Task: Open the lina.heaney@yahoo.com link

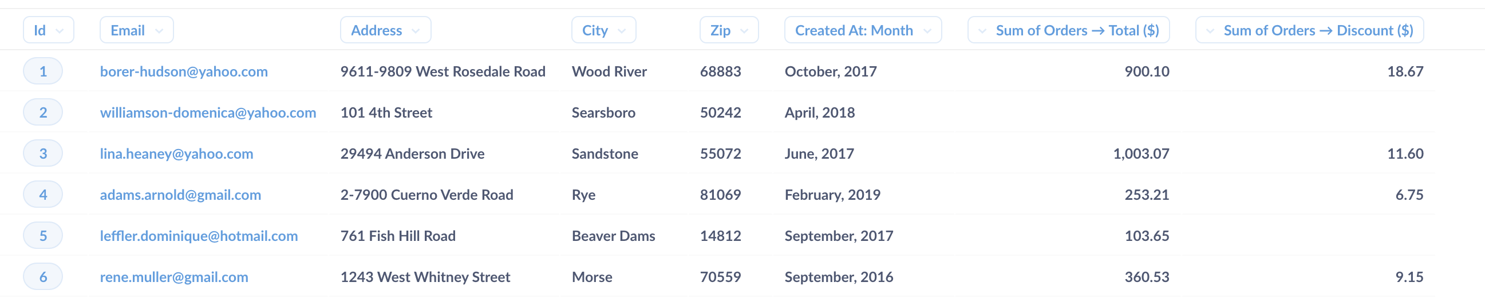Action: tap(176, 154)
